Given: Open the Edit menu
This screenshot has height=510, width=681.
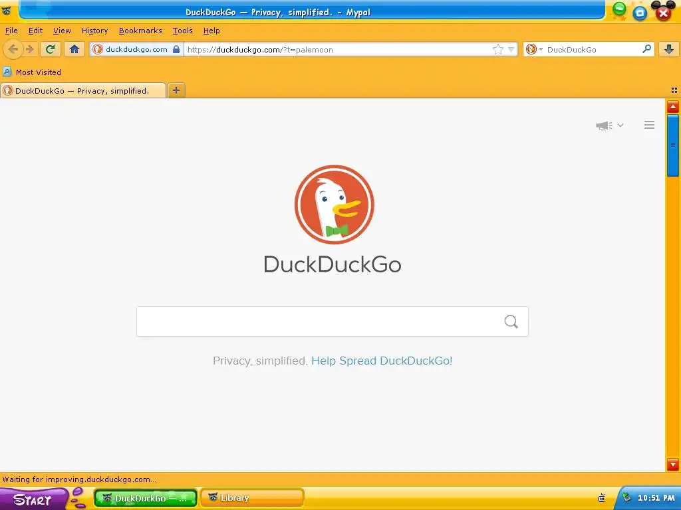Looking at the screenshot, I should 36,31.
